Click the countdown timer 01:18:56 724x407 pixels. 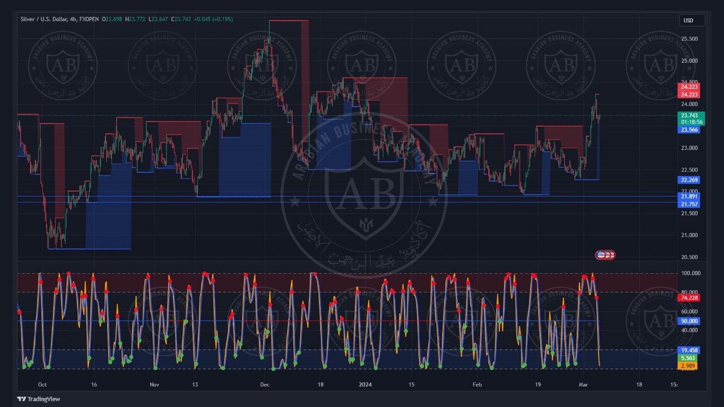click(692, 122)
